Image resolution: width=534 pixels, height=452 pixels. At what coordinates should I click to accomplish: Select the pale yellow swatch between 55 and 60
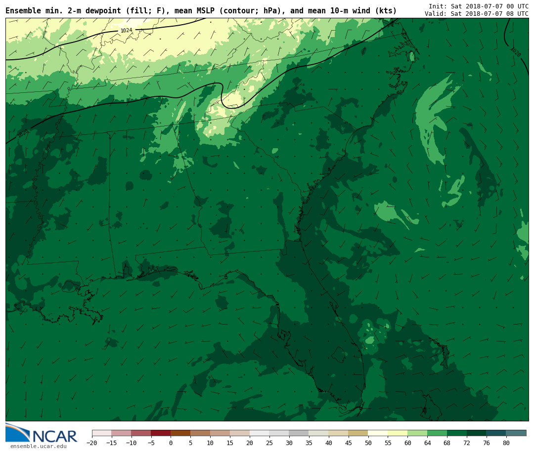point(398,433)
